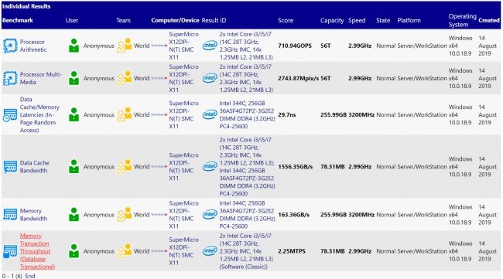Click the Intel logo in Processor Multi-Media row
The image size is (503, 279).
coord(210,78)
